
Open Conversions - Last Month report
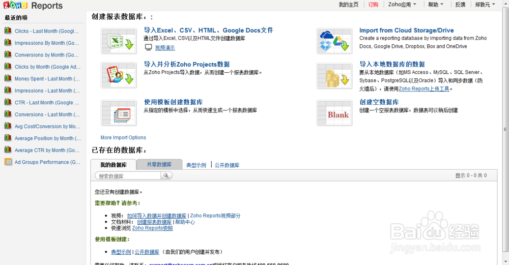[x=47, y=114]
